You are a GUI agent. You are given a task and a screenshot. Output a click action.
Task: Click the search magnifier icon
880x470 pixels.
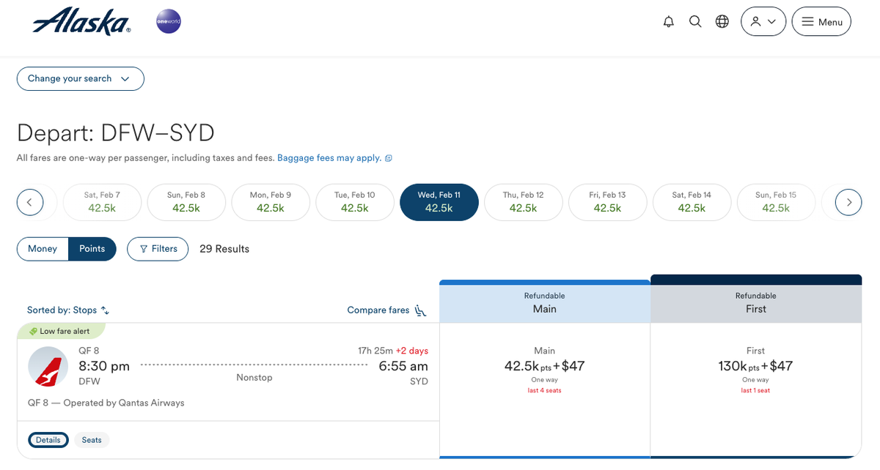click(x=695, y=22)
